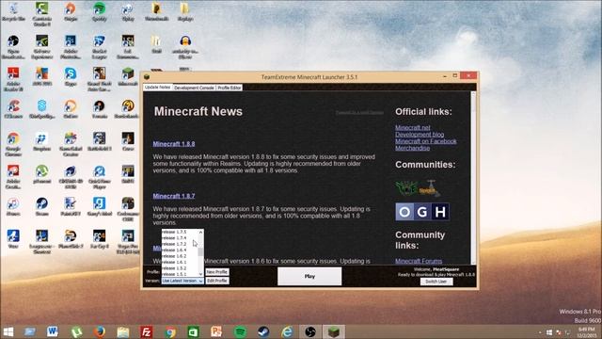Open the Minecraft.net official link
The width and height of the screenshot is (602, 339).
[413, 128]
